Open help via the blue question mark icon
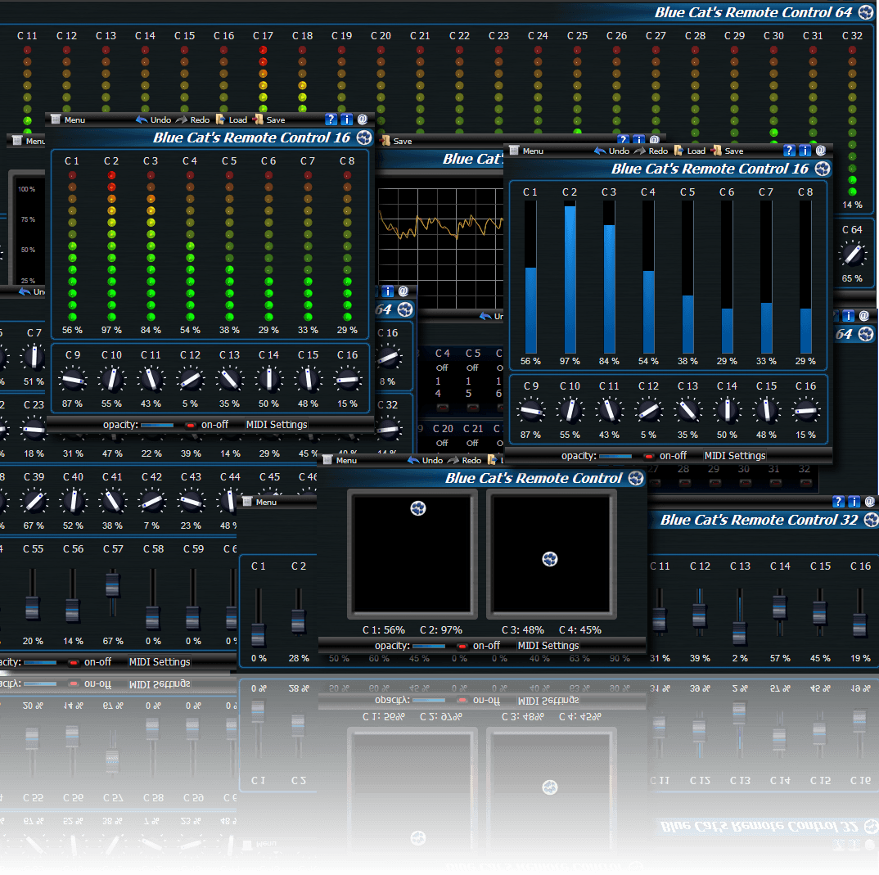879x875 pixels. coord(330,120)
